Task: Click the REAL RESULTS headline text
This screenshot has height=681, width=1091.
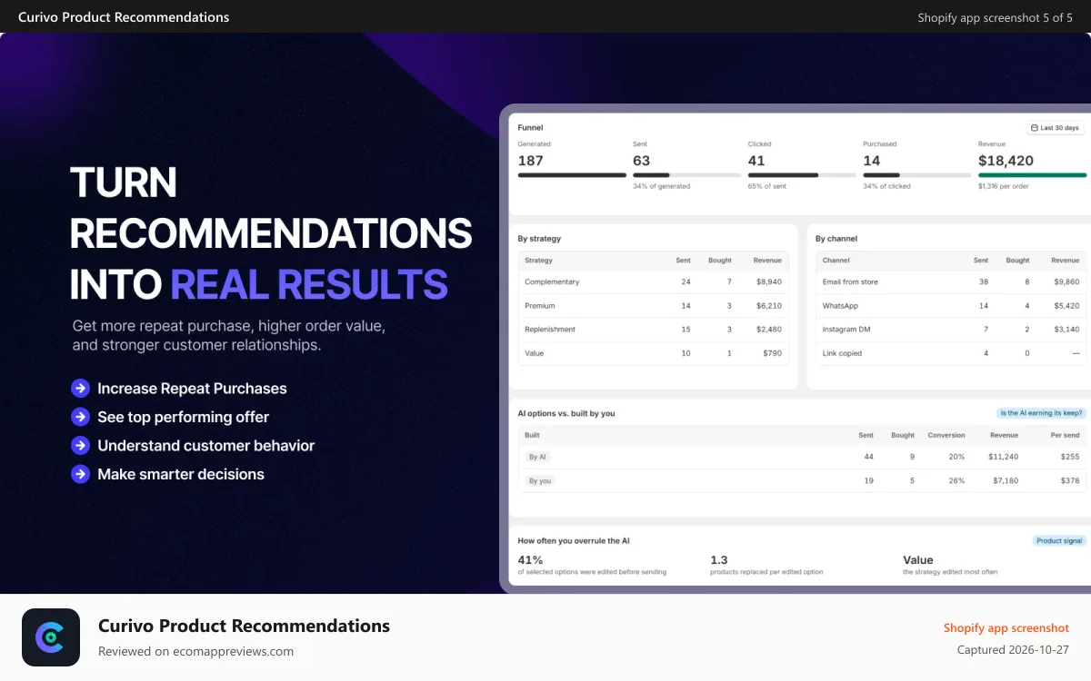Action: coord(309,283)
